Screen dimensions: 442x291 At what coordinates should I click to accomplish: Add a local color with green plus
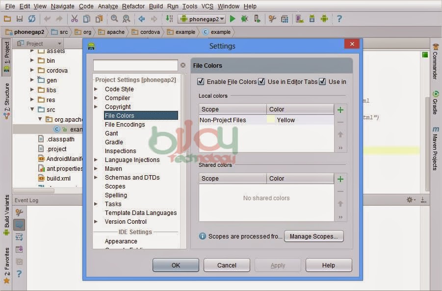click(340, 110)
